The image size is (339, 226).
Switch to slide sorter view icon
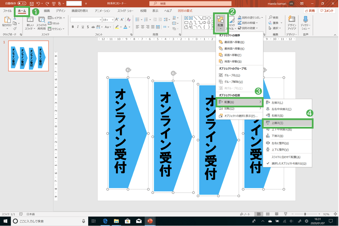click(x=268, y=214)
